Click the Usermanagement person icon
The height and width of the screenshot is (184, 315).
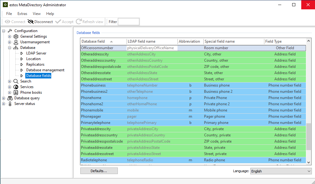(16, 42)
